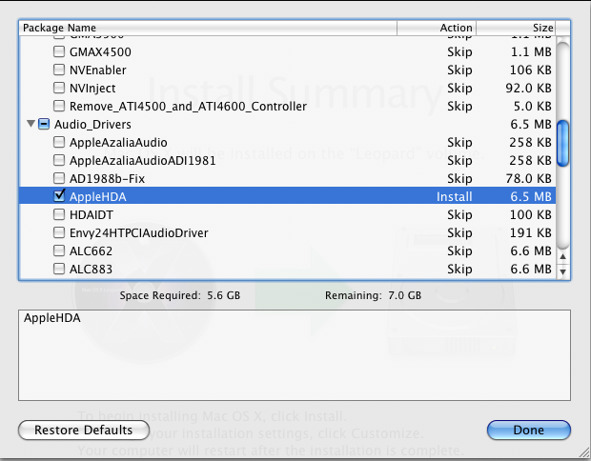Click the 191 KB size value
Image resolution: width=591 pixels, height=461 pixels.
coord(531,232)
